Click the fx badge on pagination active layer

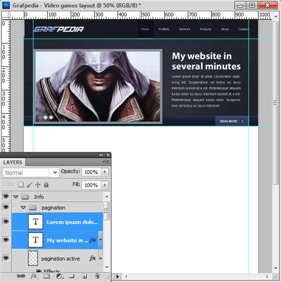point(92,258)
